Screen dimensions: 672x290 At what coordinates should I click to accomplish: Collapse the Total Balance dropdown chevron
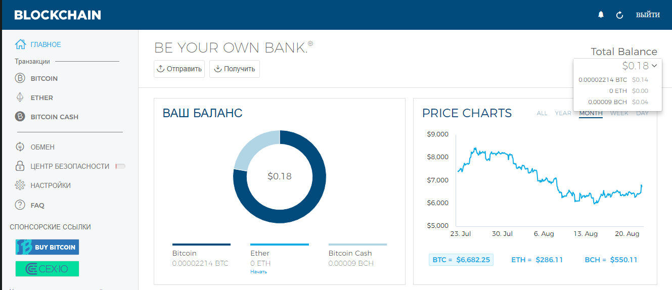tap(654, 65)
